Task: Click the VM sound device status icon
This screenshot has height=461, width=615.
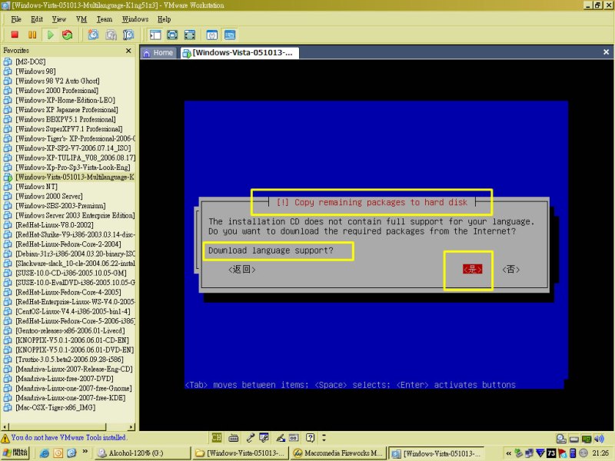Action: (x=599, y=439)
